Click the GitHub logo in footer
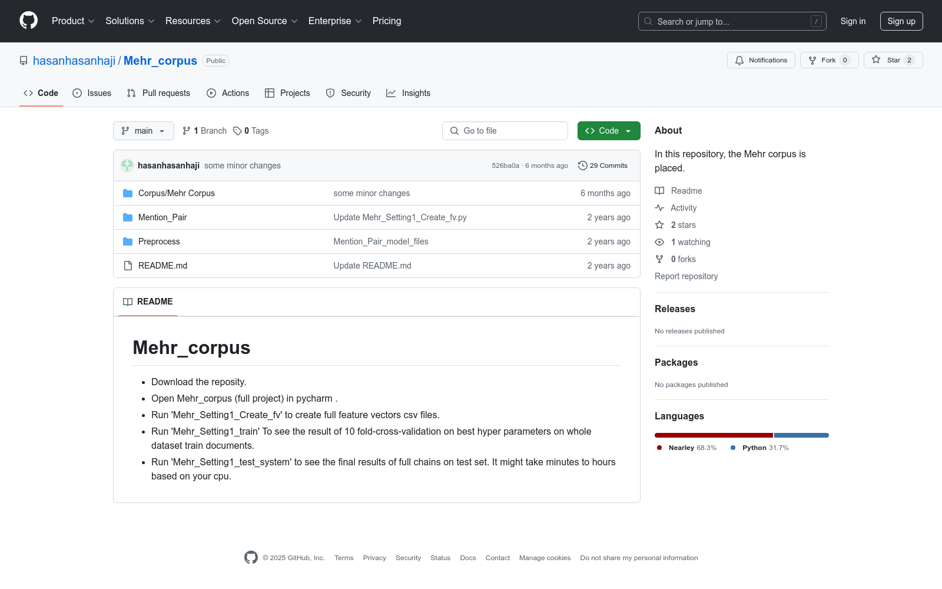The width and height of the screenshot is (942, 589). [251, 558]
